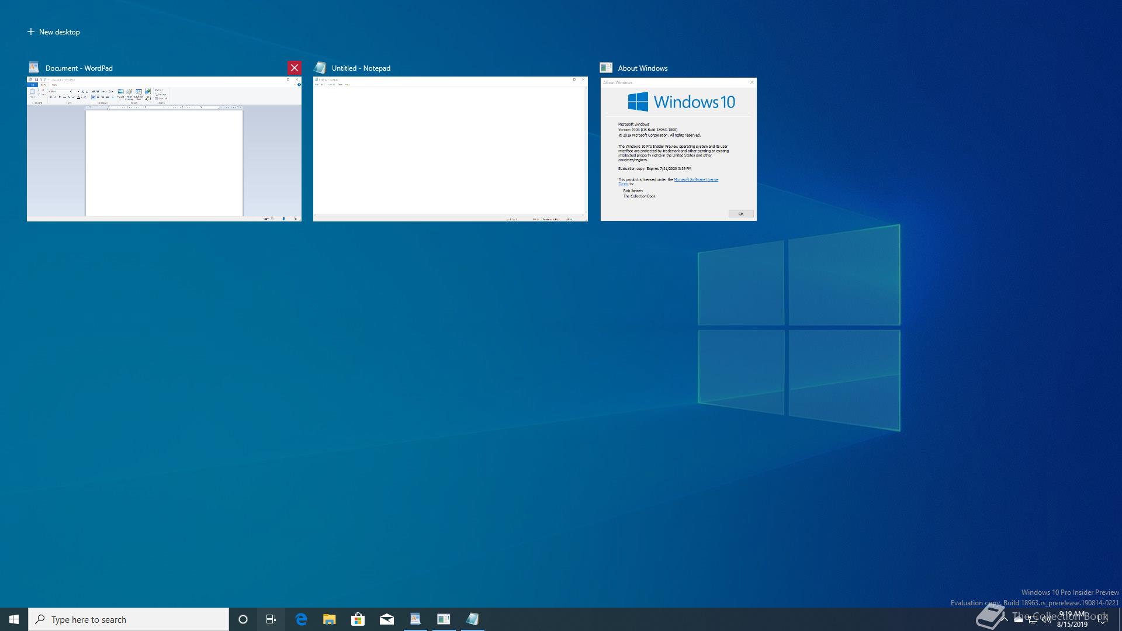Close the WordPad window via red X
1122x631 pixels.
[x=295, y=68]
